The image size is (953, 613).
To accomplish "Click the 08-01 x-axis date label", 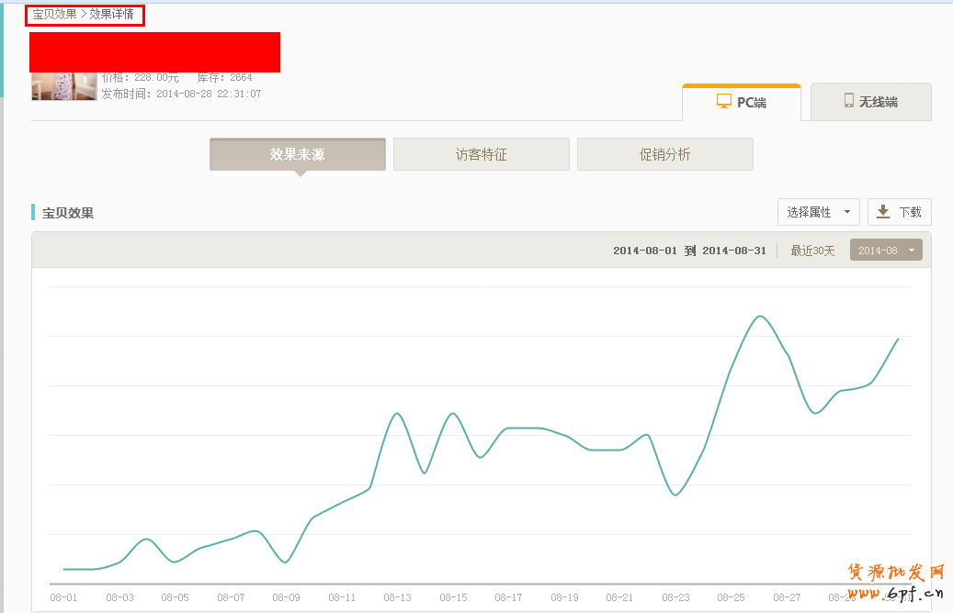I will (x=63, y=597).
